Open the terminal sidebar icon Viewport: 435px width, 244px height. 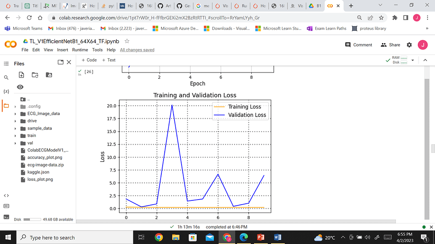[x=6, y=217]
